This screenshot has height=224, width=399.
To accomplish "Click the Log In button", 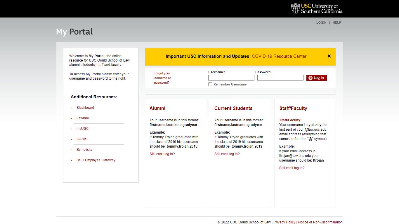I will click(317, 78).
